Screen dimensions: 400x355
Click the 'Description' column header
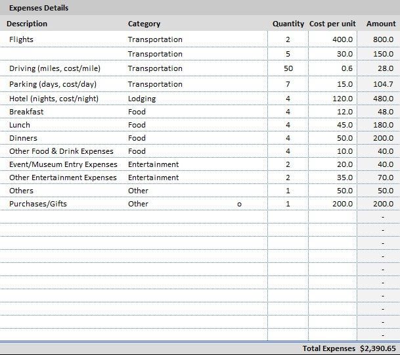pyautogui.click(x=27, y=24)
